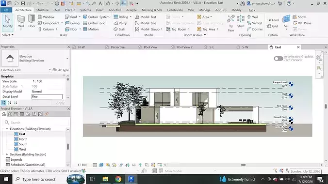The image size is (328, 184).
Task: Choose the Shaft opening tool
Action: point(241,21)
